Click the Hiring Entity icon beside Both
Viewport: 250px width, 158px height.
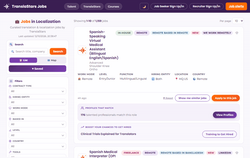click(153, 79)
